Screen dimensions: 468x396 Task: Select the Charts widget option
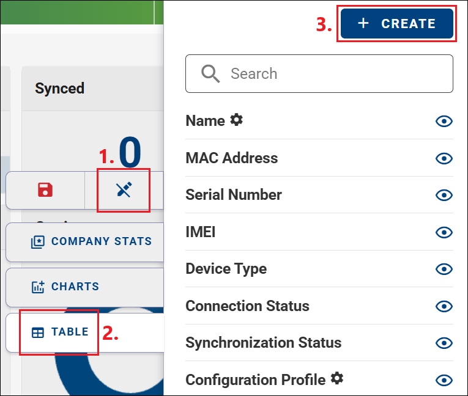[84, 287]
